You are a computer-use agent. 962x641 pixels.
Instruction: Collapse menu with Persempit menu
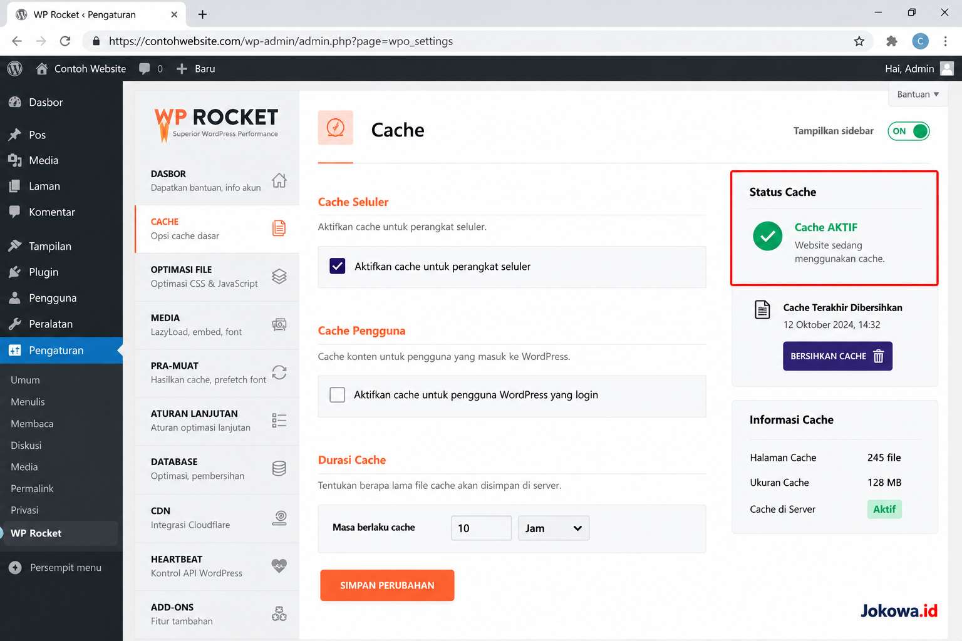tap(55, 568)
